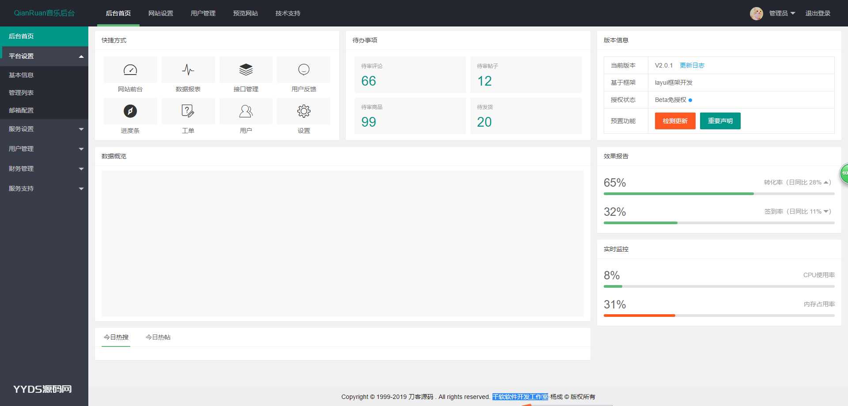The width and height of the screenshot is (848, 406).
Task: Click the orange 检测更新 button
Action: click(x=675, y=121)
